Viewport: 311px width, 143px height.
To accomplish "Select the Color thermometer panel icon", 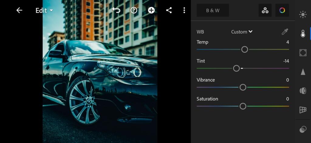I will click(x=303, y=34).
